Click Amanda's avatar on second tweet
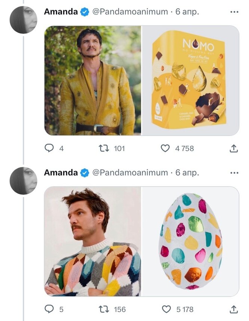Screen dimensions: 249x321 pyautogui.click(x=23, y=181)
